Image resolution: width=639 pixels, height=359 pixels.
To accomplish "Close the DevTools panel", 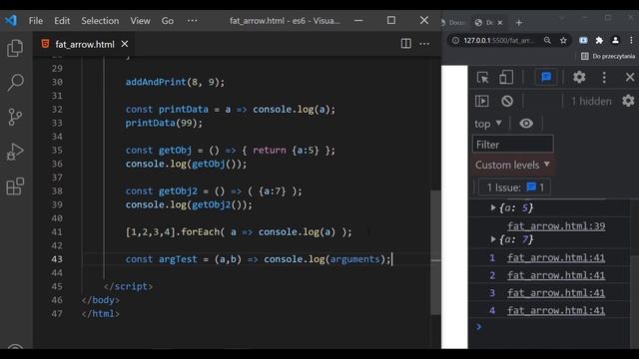I will click(630, 77).
